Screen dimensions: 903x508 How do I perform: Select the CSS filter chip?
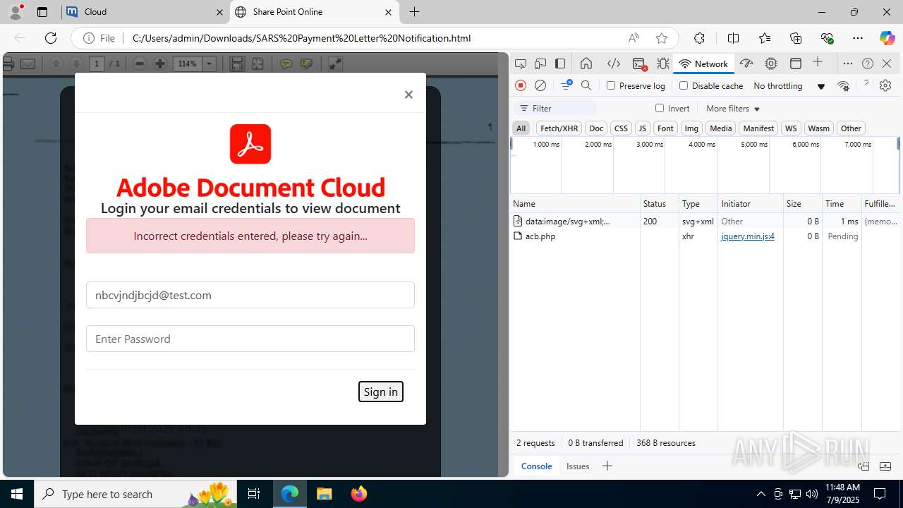point(621,128)
